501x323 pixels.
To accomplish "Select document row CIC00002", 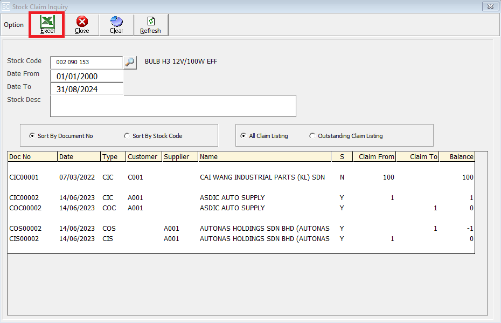I will pyautogui.click(x=241, y=198).
